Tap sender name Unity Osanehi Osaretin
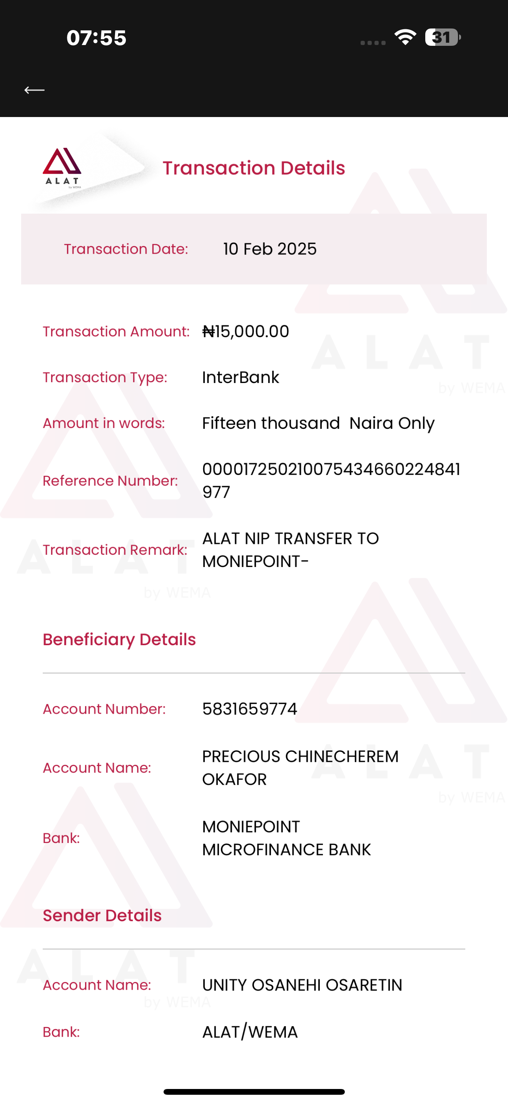The height and width of the screenshot is (1104, 508). point(302,985)
